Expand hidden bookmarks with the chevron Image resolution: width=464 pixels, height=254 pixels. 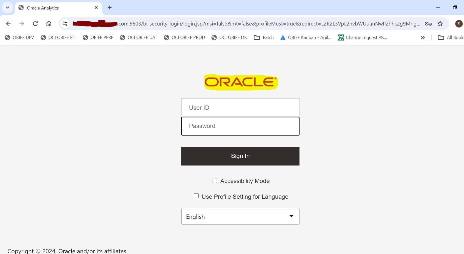tap(423, 37)
